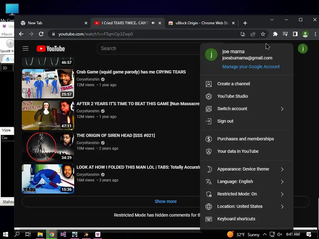Viewport: 319px width, 239px height.
Task: Click the Show more button
Action: click(166, 201)
